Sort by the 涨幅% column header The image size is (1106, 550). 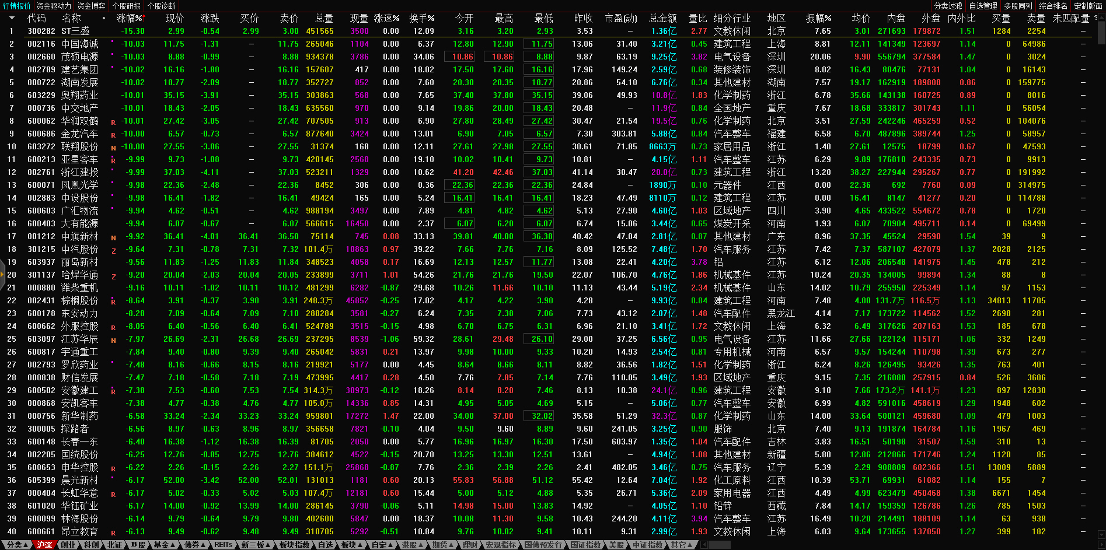coord(129,18)
